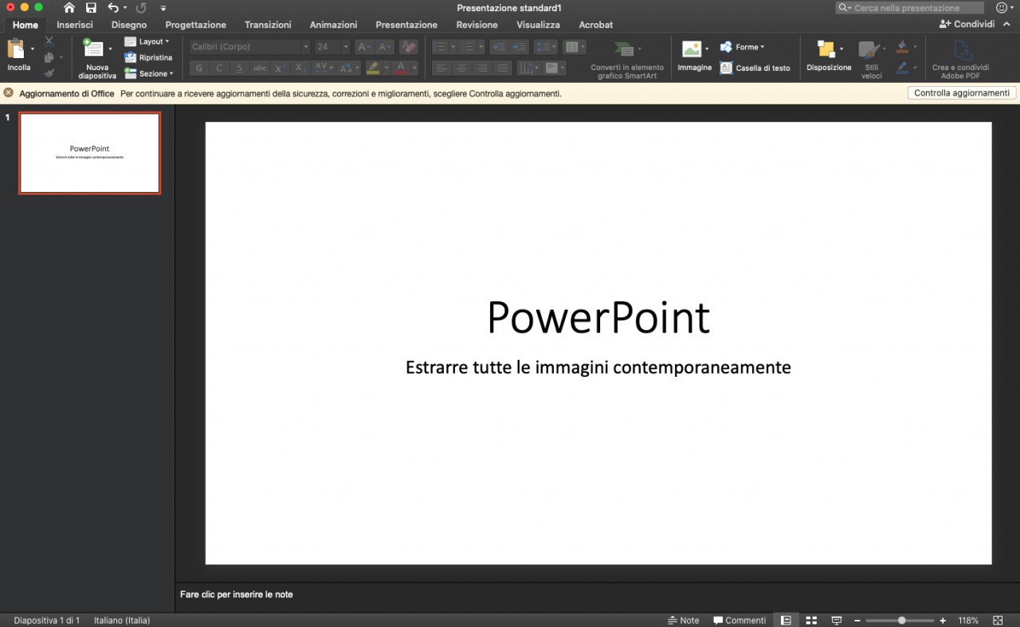This screenshot has width=1020, height=627.
Task: Click Controlla aggiornamenti button
Action: 962,93
